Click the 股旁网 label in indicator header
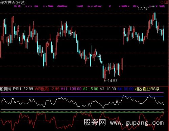 click(6, 89)
